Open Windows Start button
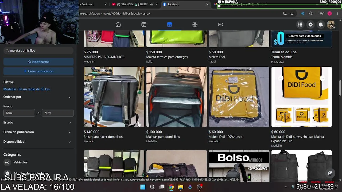The image size is (342, 192). [x=143, y=187]
